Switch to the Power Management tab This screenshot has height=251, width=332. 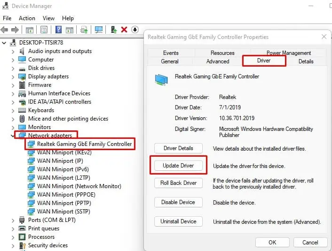click(x=289, y=53)
